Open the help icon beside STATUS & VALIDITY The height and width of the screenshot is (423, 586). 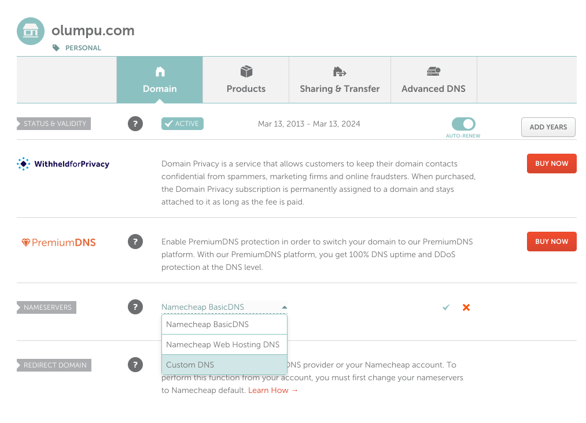coord(135,124)
